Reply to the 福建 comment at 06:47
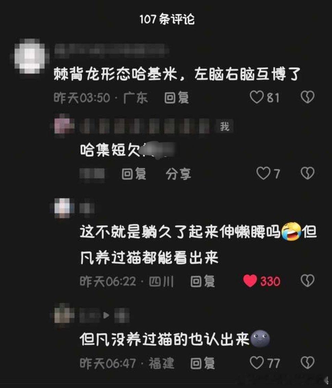 pyautogui.click(x=203, y=363)
